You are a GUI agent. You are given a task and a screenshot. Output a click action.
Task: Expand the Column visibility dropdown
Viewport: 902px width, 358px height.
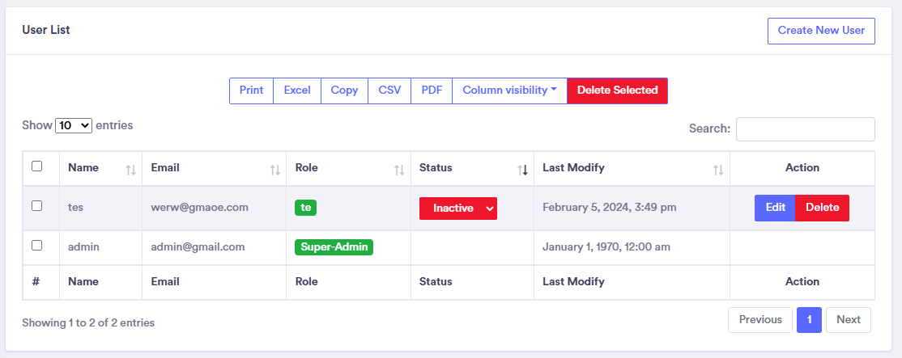[509, 91]
